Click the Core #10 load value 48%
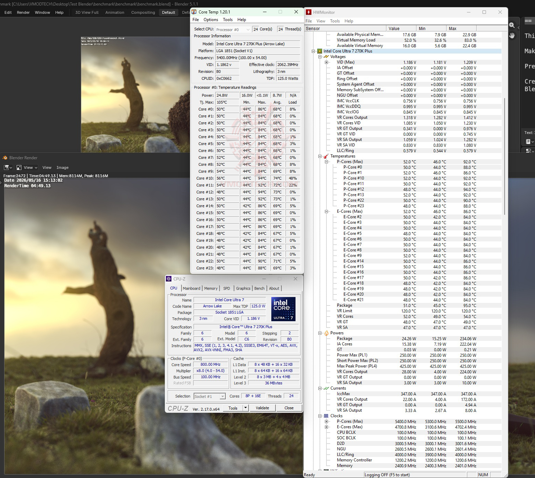This screenshot has width=535, height=478. tap(293, 178)
